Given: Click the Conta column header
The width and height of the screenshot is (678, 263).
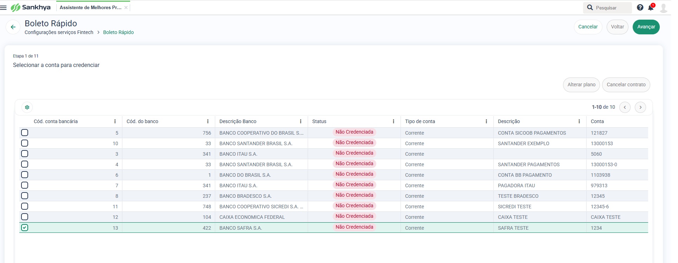Looking at the screenshot, I should (x=597, y=121).
